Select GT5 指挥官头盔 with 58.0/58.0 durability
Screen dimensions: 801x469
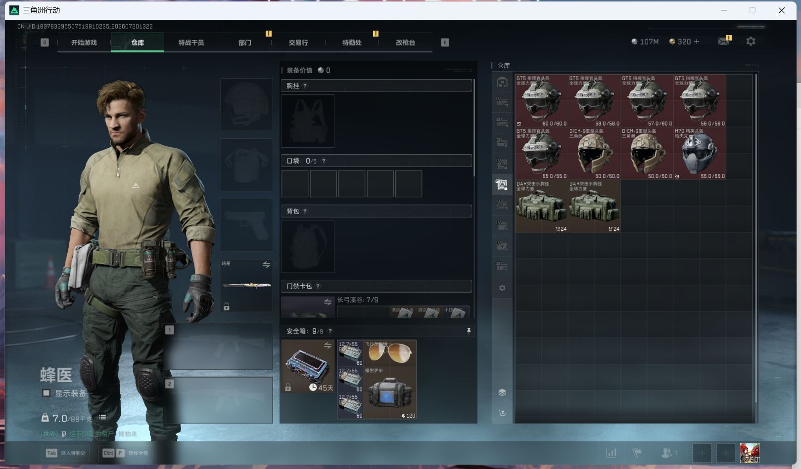click(x=594, y=100)
